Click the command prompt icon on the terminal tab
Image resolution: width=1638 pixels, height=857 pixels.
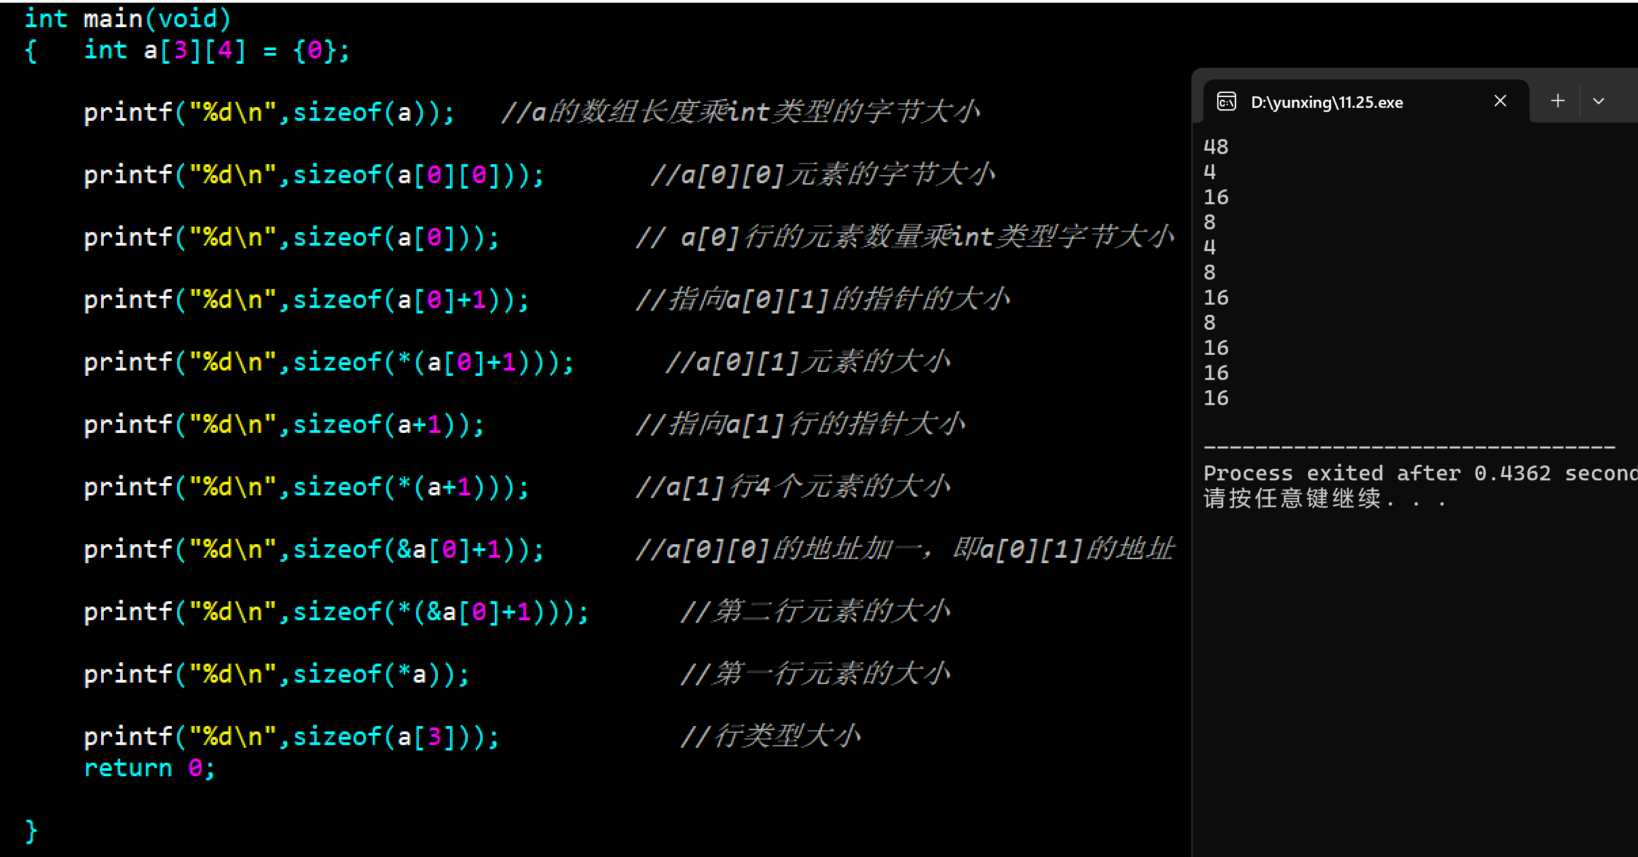(x=1226, y=101)
